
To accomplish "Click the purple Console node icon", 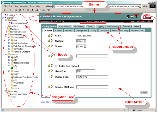I will click(5, 15).
